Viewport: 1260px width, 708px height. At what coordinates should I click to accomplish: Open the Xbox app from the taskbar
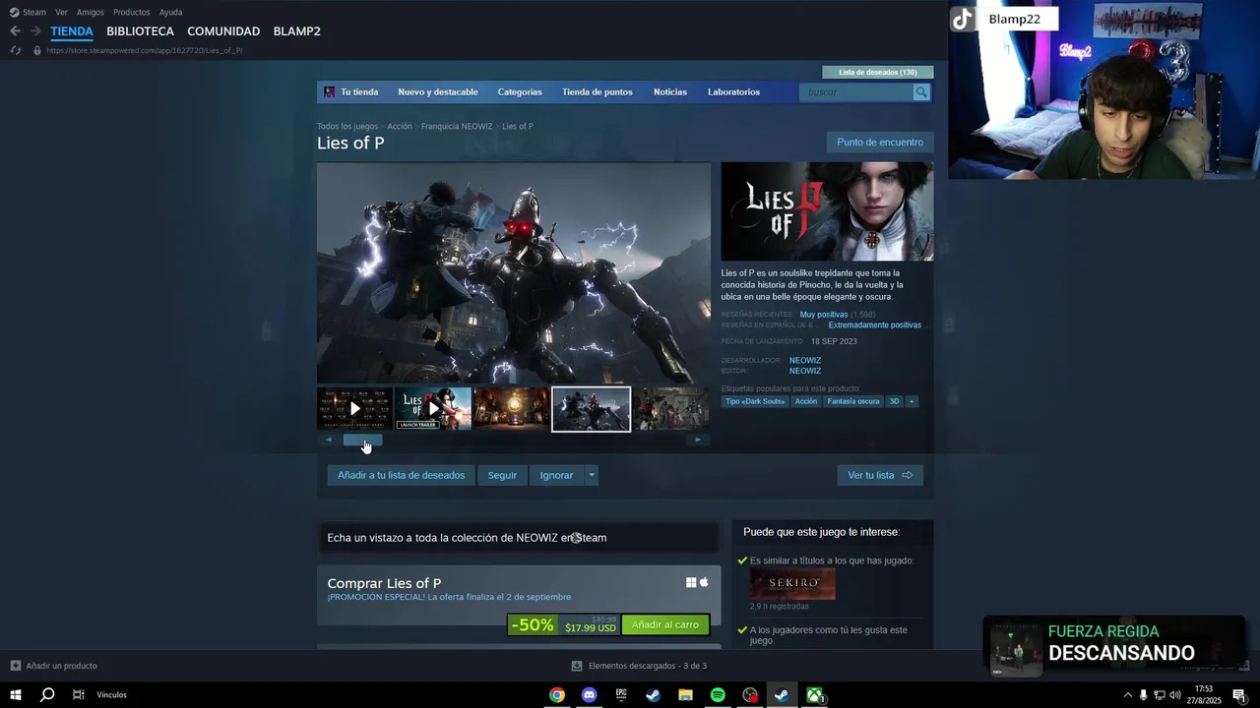(x=815, y=695)
